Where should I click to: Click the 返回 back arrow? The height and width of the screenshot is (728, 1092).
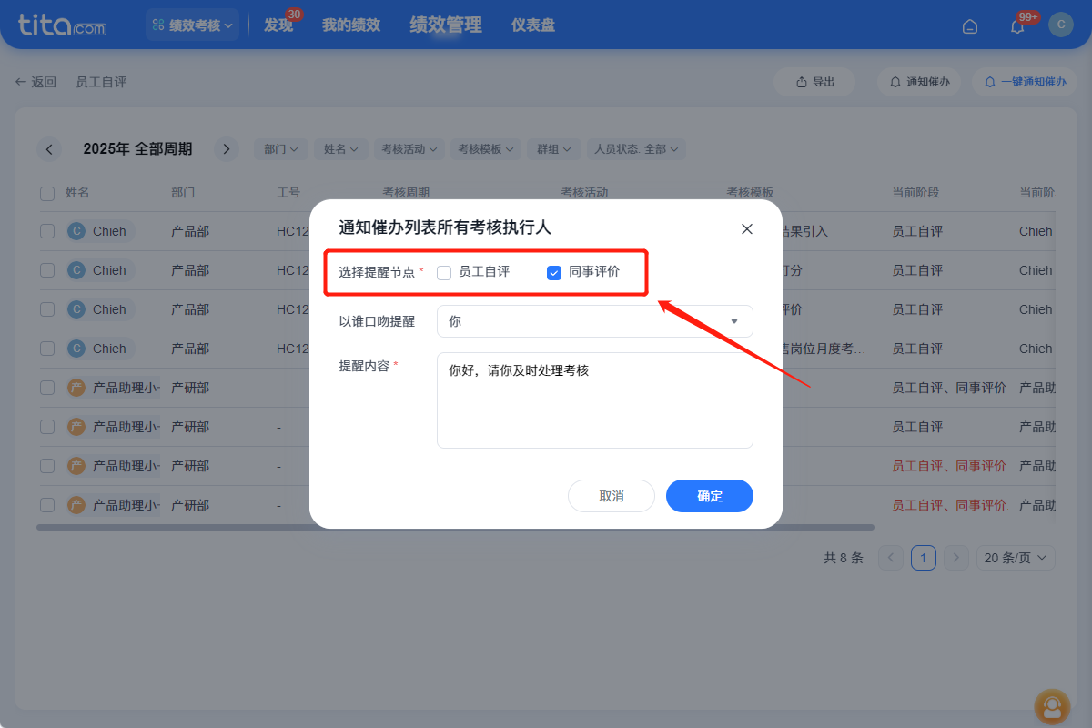(x=20, y=81)
